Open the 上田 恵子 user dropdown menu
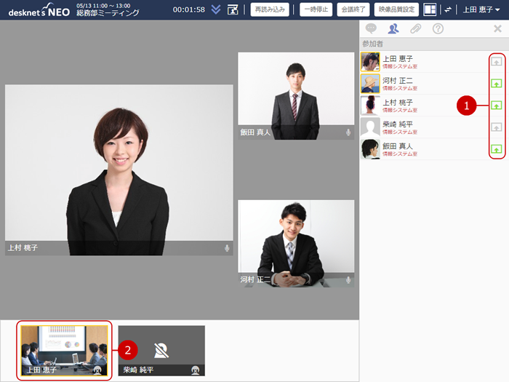This screenshot has width=509, height=382. click(481, 9)
